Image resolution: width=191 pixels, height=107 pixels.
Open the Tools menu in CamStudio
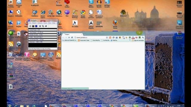click(45, 23)
